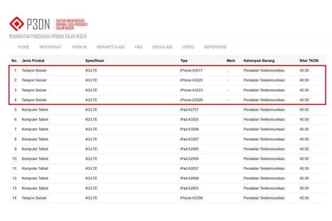Select the iPhone A3517 table row entry
This screenshot has height=221, width=332.
(191, 71)
